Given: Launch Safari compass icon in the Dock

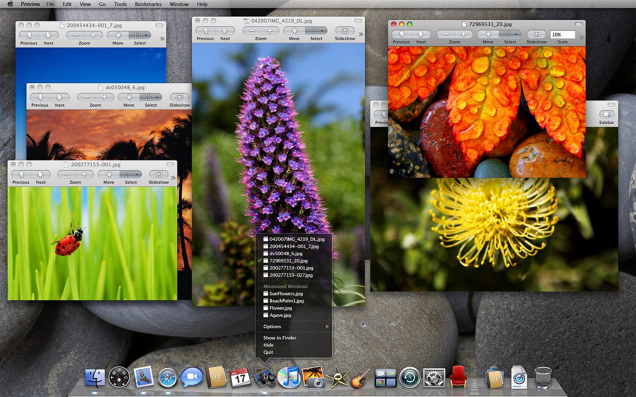Looking at the screenshot, I should pyautogui.click(x=167, y=378).
